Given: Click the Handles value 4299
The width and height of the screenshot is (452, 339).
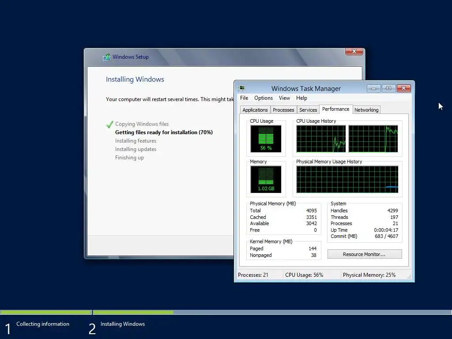Looking at the screenshot, I should click(x=392, y=211).
